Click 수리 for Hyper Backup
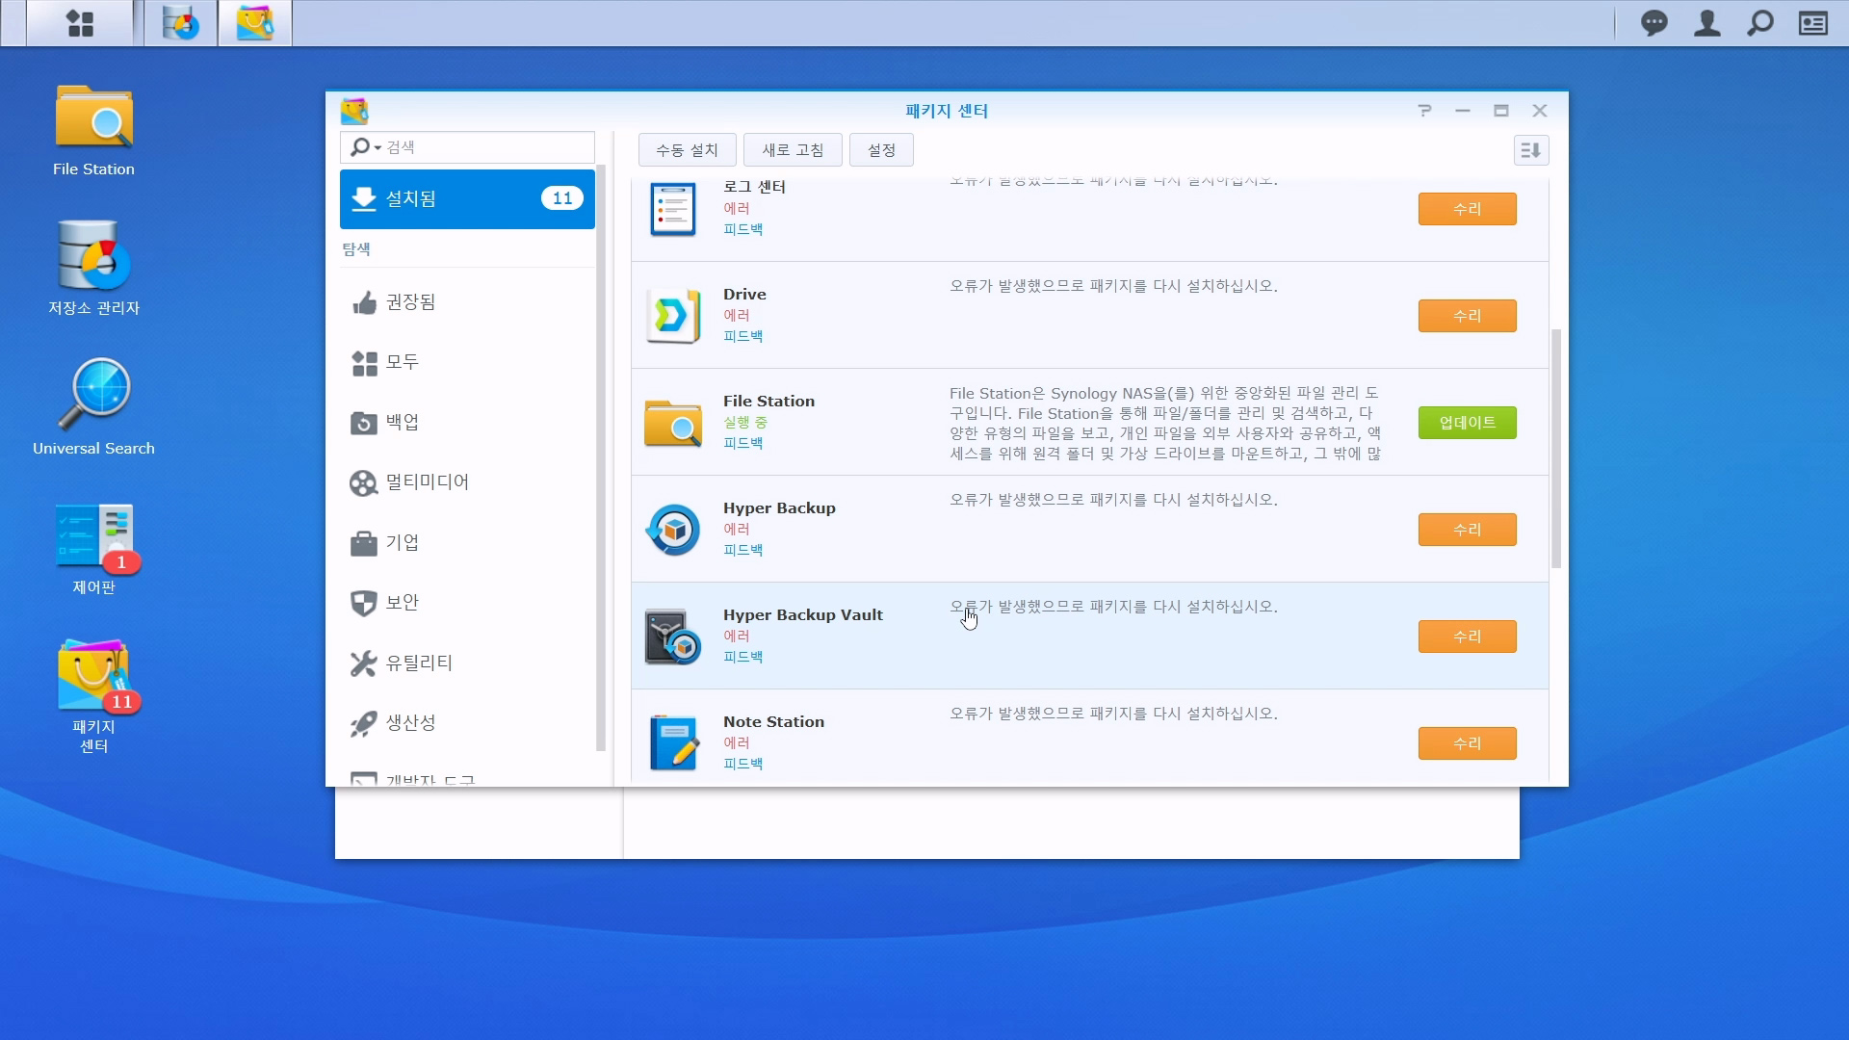1849x1040 pixels. 1466,529
